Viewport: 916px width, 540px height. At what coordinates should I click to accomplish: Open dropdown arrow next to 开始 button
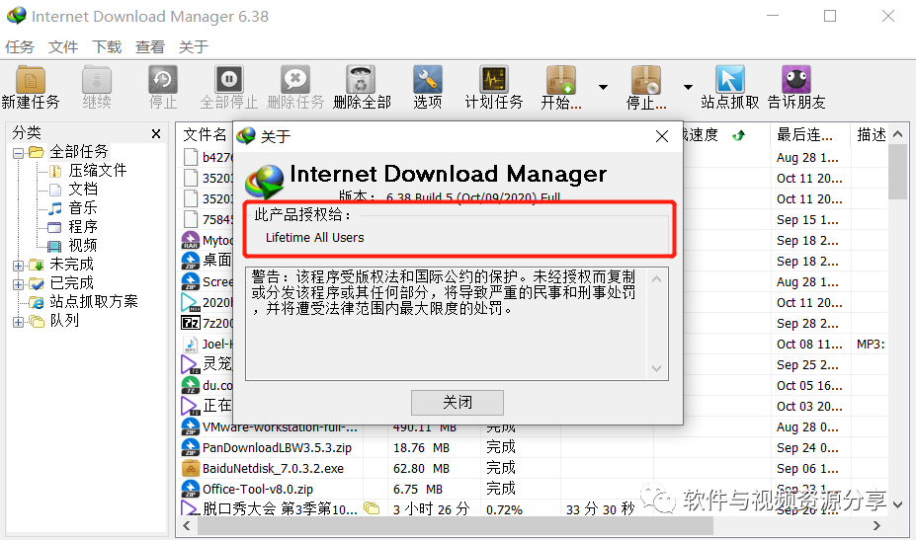coord(603,87)
